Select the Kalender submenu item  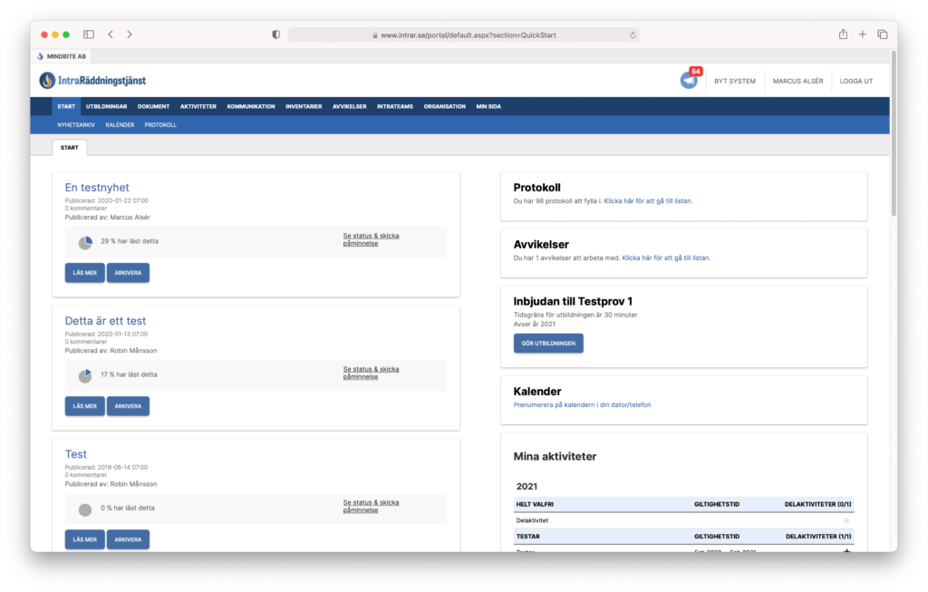point(120,125)
